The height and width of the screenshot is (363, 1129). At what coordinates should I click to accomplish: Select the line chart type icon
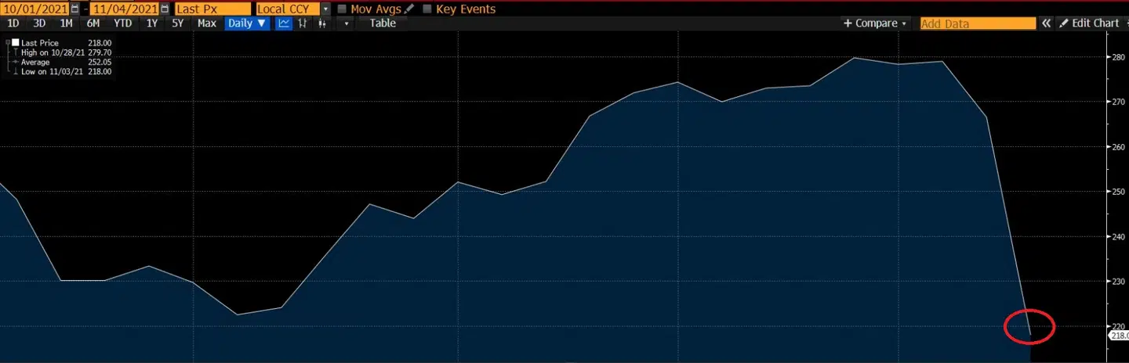(284, 23)
